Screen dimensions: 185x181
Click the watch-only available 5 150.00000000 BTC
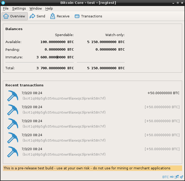click(106, 42)
